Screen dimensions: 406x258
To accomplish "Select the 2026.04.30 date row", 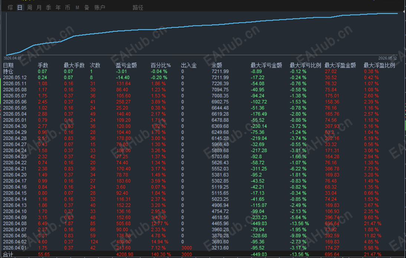I will point(203,126).
